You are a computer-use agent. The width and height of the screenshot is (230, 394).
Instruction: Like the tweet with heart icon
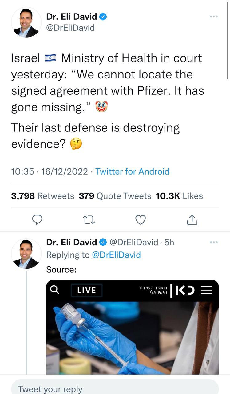coord(141,219)
